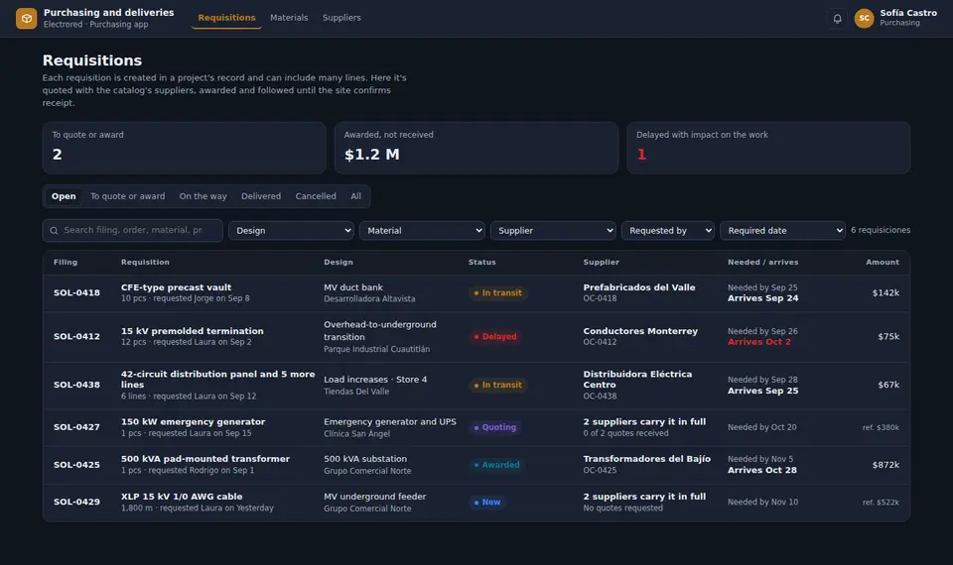Select the Cancelled filter tab
Image resolution: width=953 pixels, height=565 pixels.
pyautogui.click(x=316, y=196)
